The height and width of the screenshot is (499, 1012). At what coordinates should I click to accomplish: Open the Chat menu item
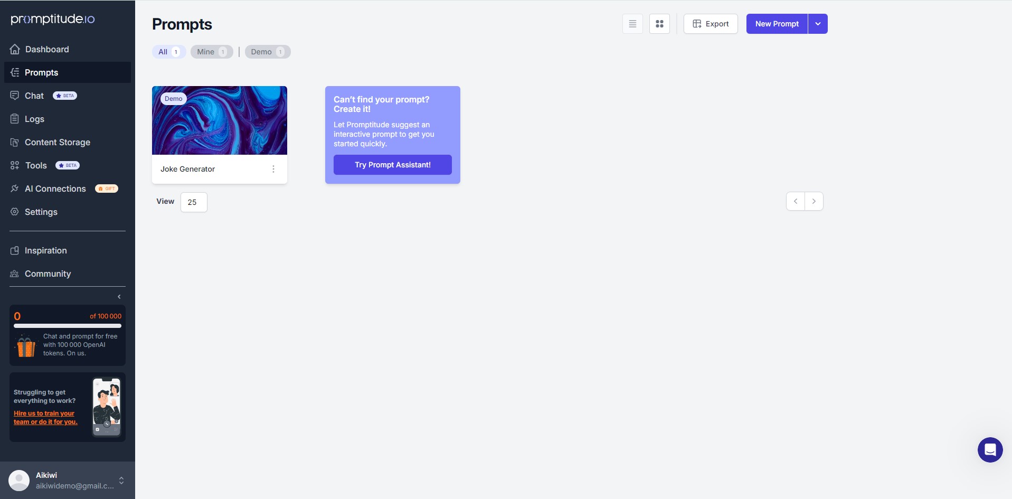pyautogui.click(x=68, y=96)
